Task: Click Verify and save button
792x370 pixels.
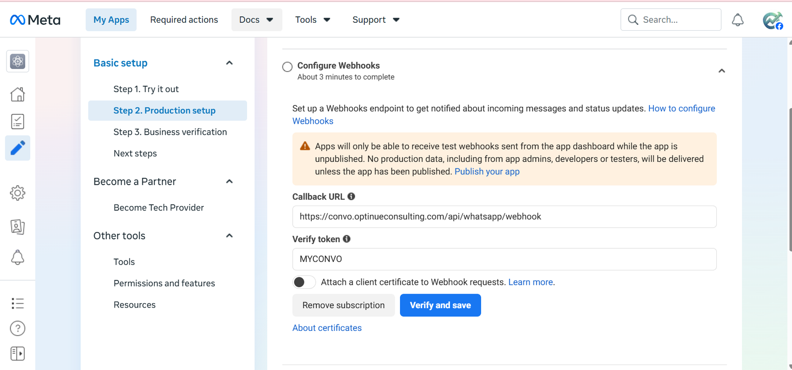Action: tap(441, 305)
